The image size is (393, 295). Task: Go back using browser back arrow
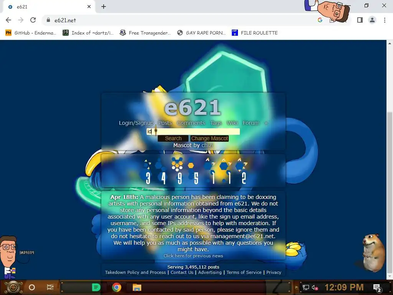coord(8,20)
